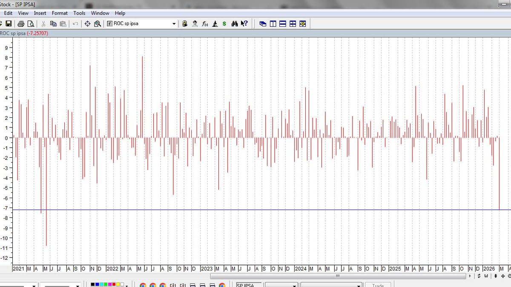This screenshot has height=287, width=511.
Task: Select the crosshair tool icon
Action: pyautogui.click(x=87, y=24)
